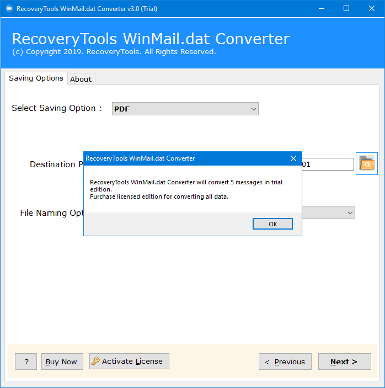Click Activate License with the key icon
This screenshot has height=388, width=385.
pyautogui.click(x=129, y=362)
